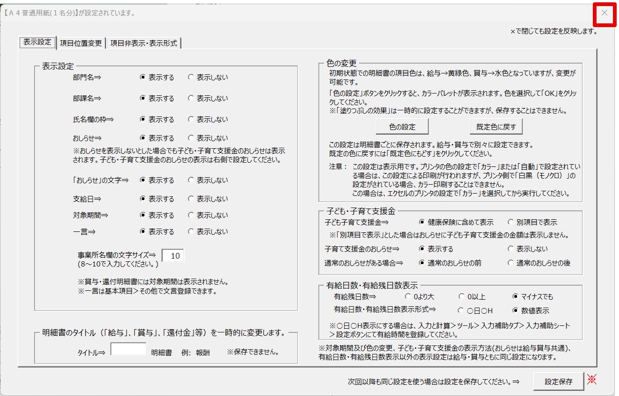The height and width of the screenshot is (396, 619).
Task: Focus the タイトル text field
Action: (129, 349)
